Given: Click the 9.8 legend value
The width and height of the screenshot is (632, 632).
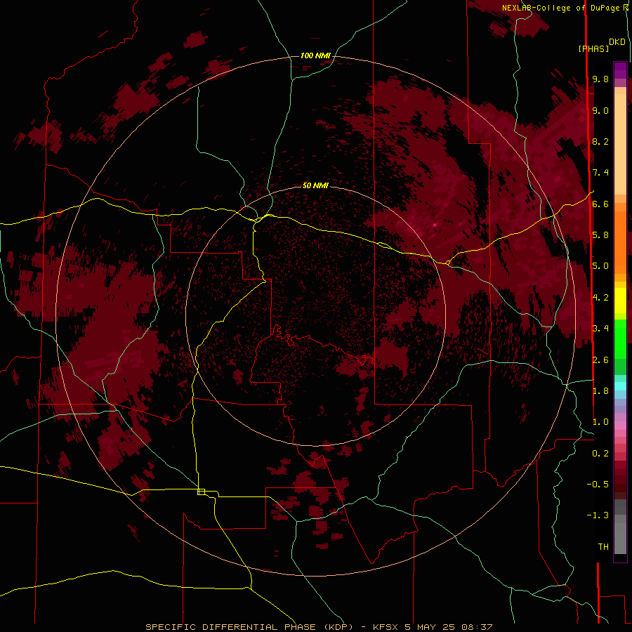Looking at the screenshot, I should tap(600, 79).
